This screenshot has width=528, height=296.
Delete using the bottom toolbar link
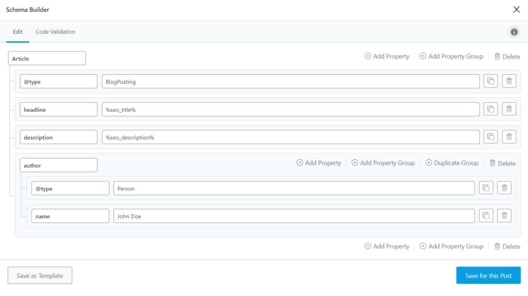(507, 246)
